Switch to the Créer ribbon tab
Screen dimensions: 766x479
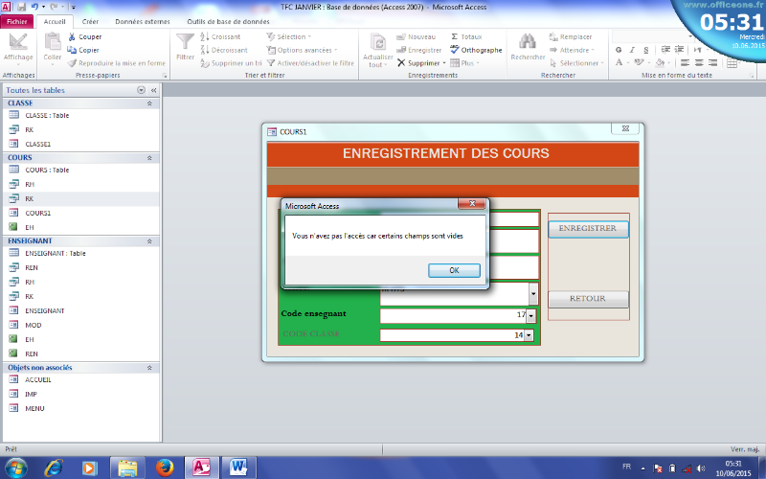pyautogui.click(x=90, y=20)
